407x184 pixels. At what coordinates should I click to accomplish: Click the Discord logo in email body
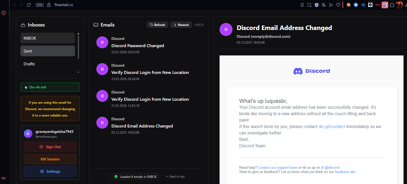312,71
